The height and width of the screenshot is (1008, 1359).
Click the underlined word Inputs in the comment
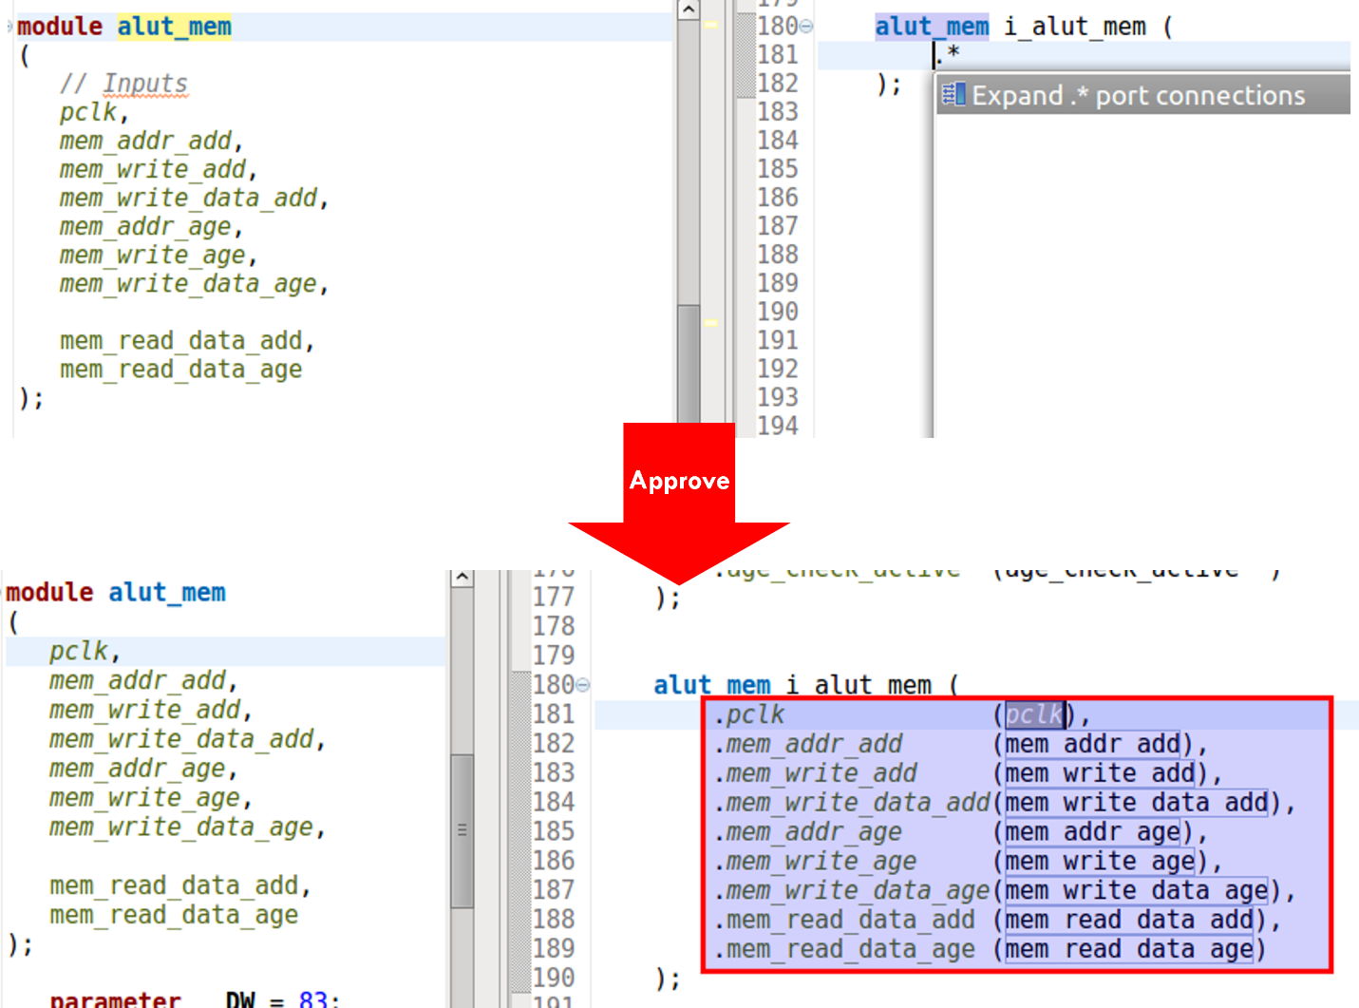click(x=145, y=84)
